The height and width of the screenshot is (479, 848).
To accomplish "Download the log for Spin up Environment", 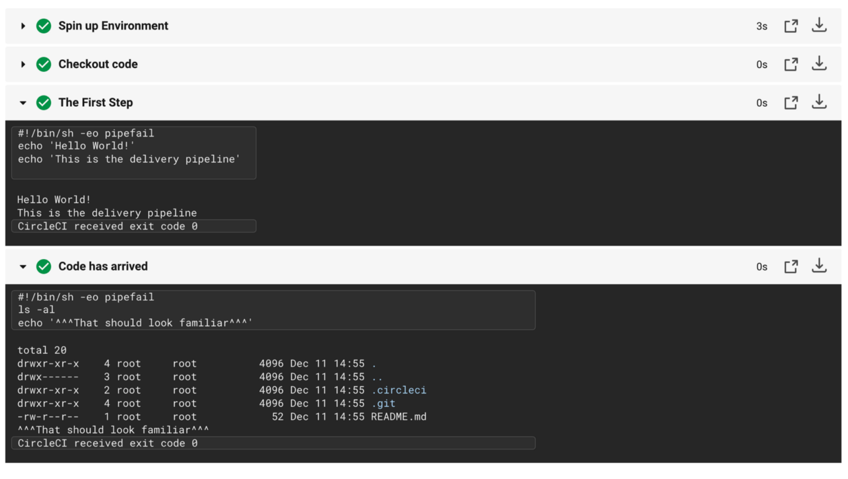I will [x=819, y=25].
